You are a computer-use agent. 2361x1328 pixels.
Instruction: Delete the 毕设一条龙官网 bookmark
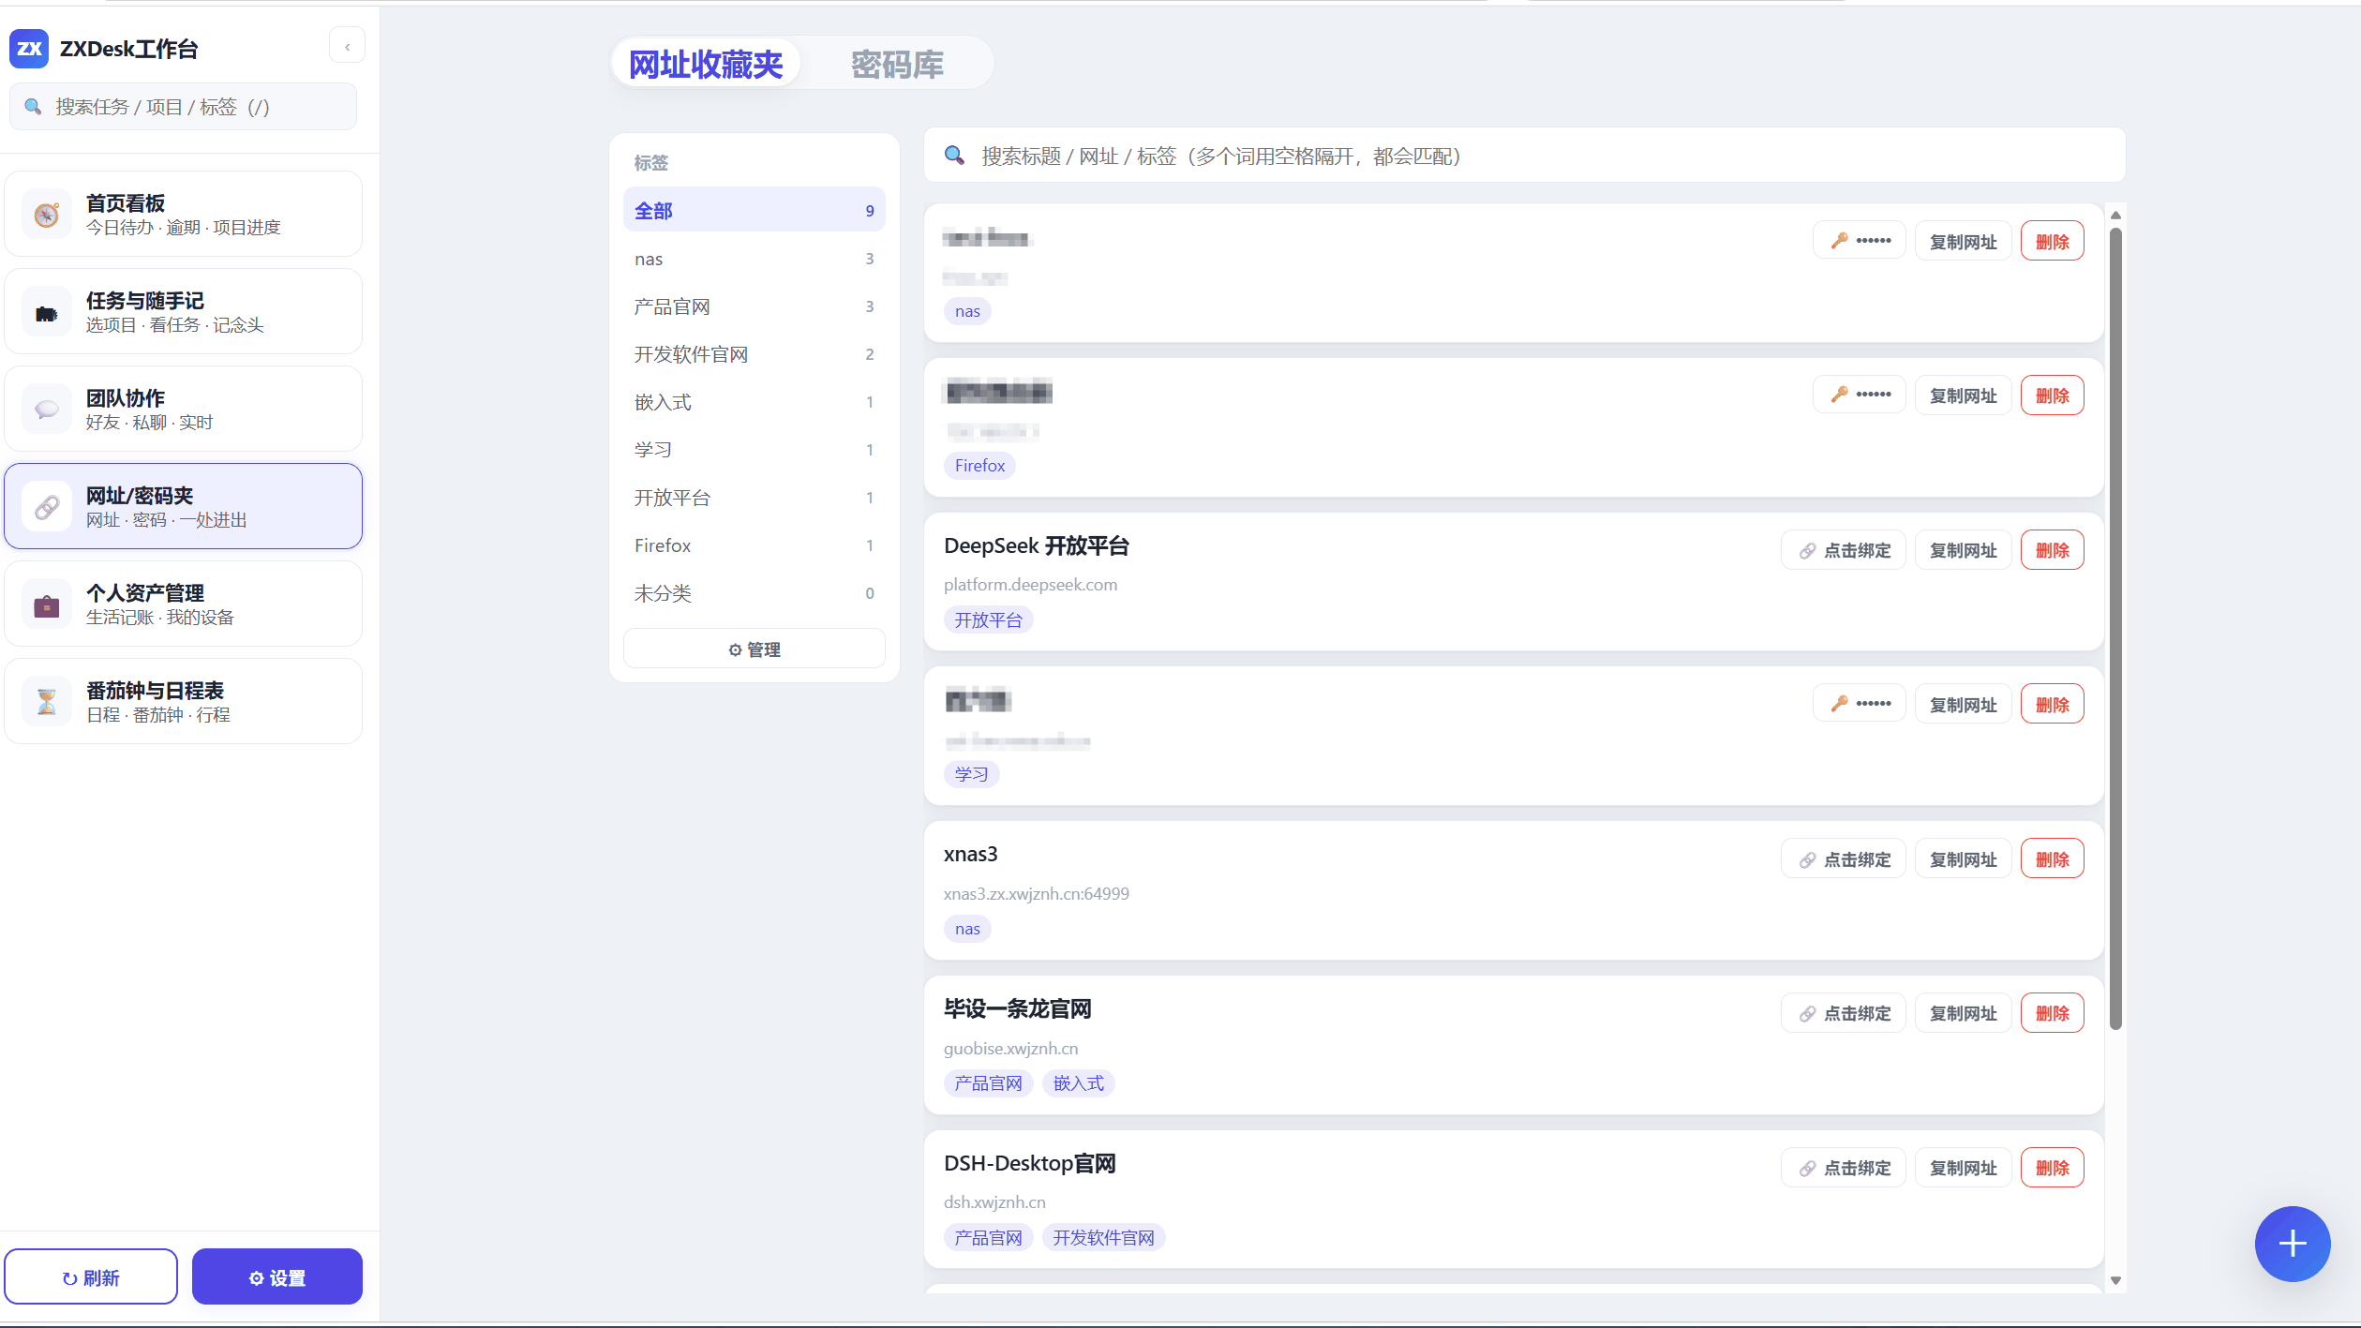tap(2052, 1013)
